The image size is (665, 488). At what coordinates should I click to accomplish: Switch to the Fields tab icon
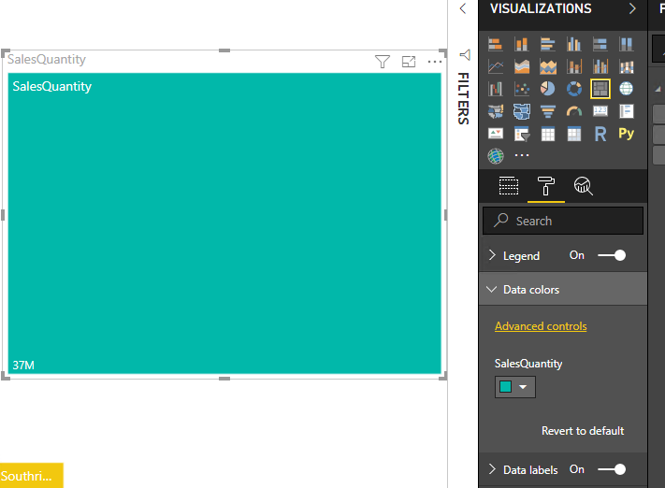(x=509, y=186)
